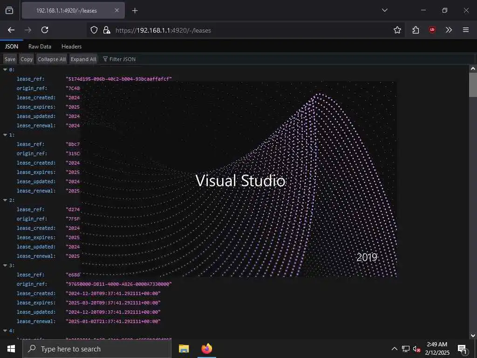
Task: Click the Save button in JSON toolbar
Action: coord(10,59)
